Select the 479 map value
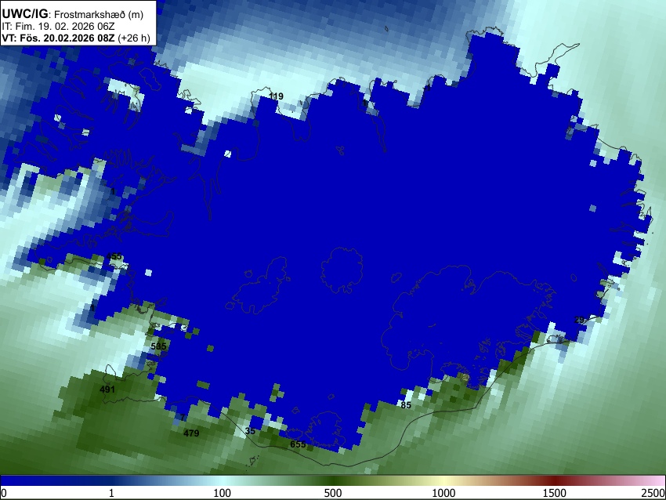Image resolution: width=666 pixels, height=500 pixels. pos(191,433)
